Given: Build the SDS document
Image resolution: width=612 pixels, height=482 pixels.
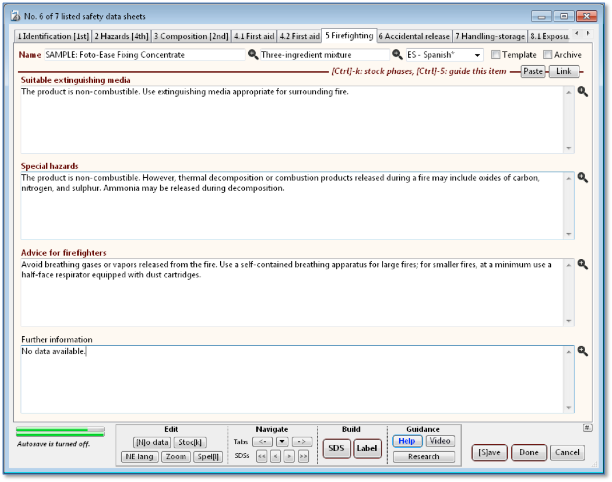Looking at the screenshot, I should click(336, 448).
